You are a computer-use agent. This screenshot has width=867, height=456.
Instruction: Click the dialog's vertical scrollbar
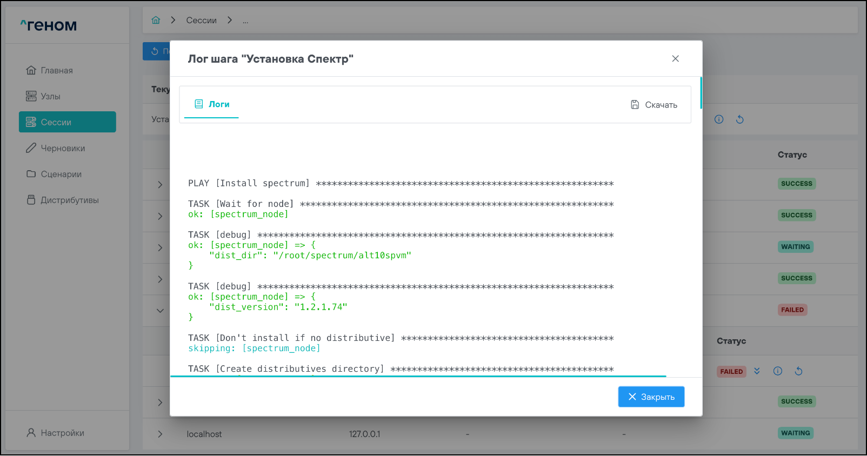click(x=701, y=93)
